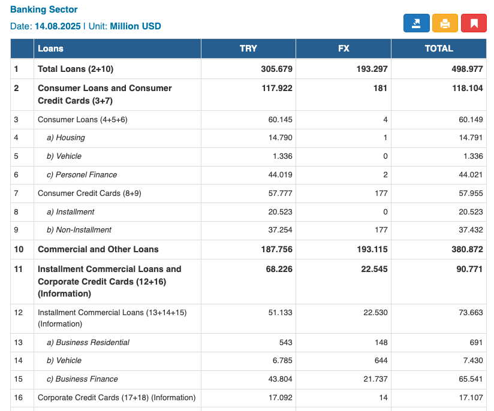Click Personel Finance TRY value 44.019
494x411 pixels.
click(280, 175)
